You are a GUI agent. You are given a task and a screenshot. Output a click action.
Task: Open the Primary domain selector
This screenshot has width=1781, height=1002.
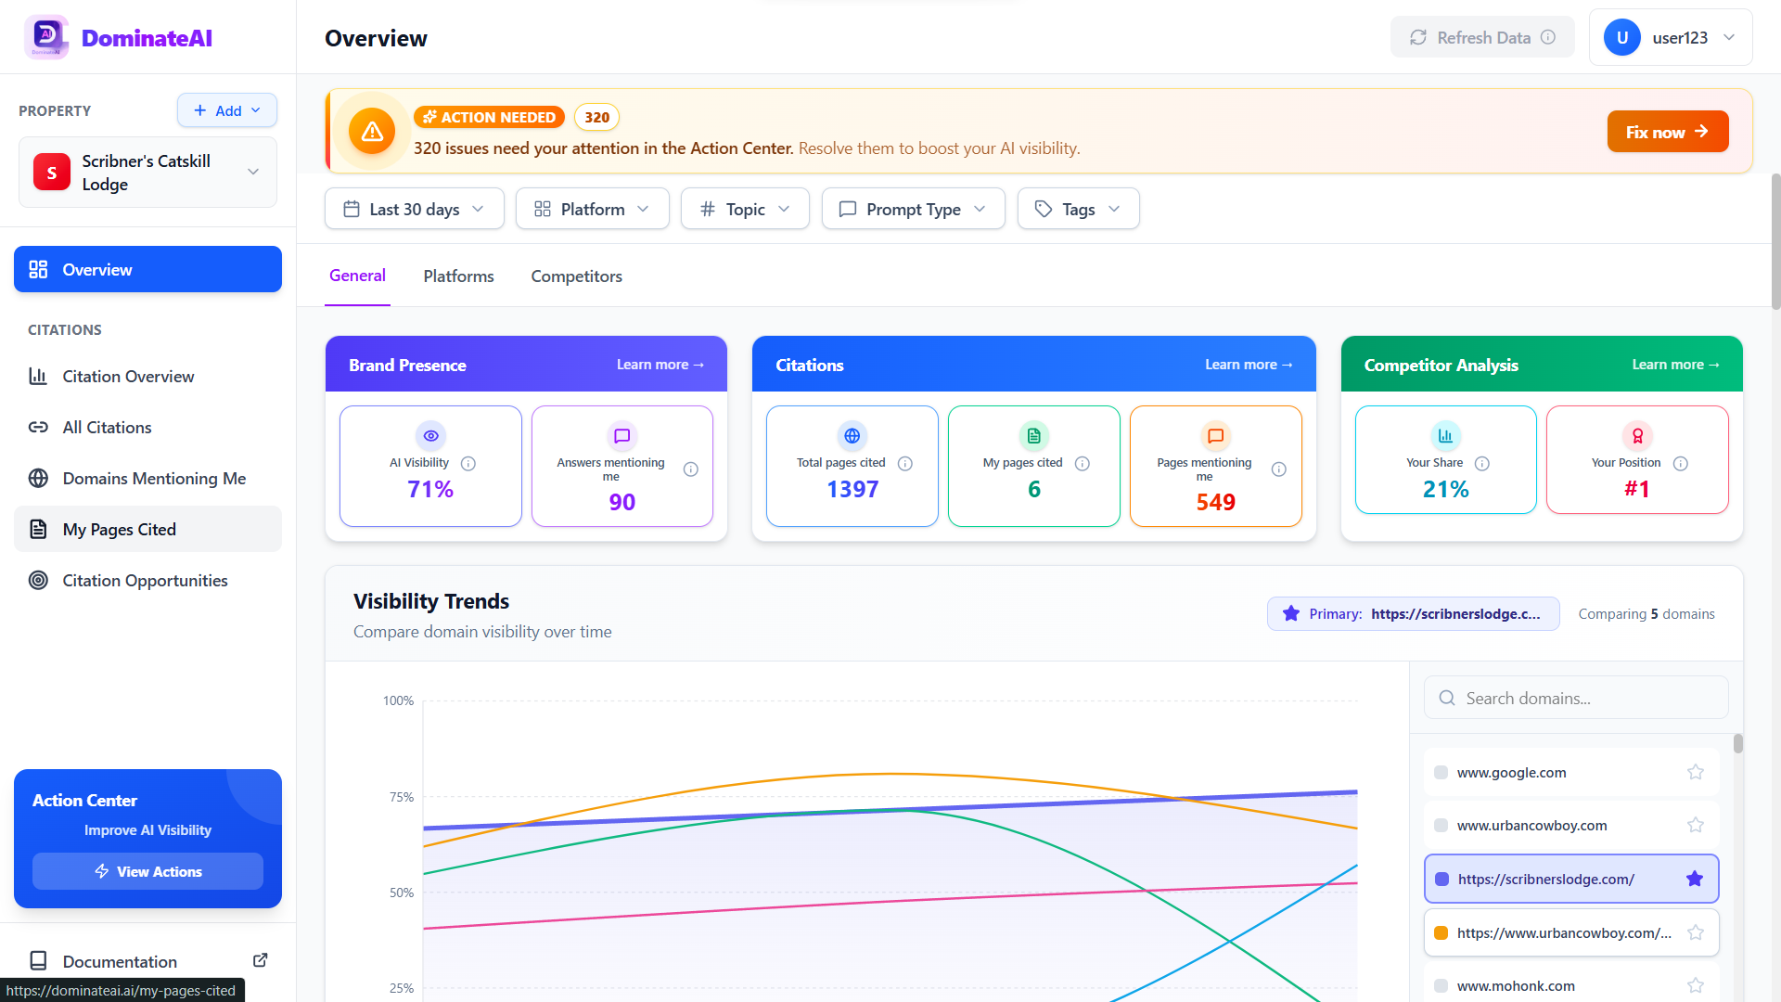pos(1414,613)
